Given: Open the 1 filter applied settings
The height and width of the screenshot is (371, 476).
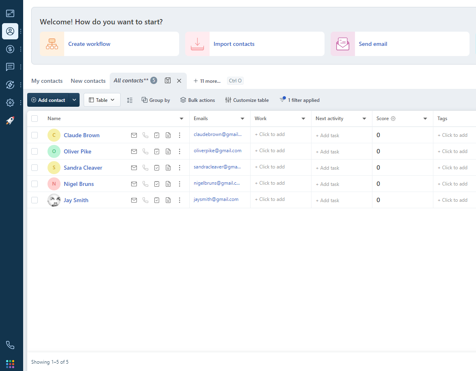Looking at the screenshot, I should click(x=299, y=100).
